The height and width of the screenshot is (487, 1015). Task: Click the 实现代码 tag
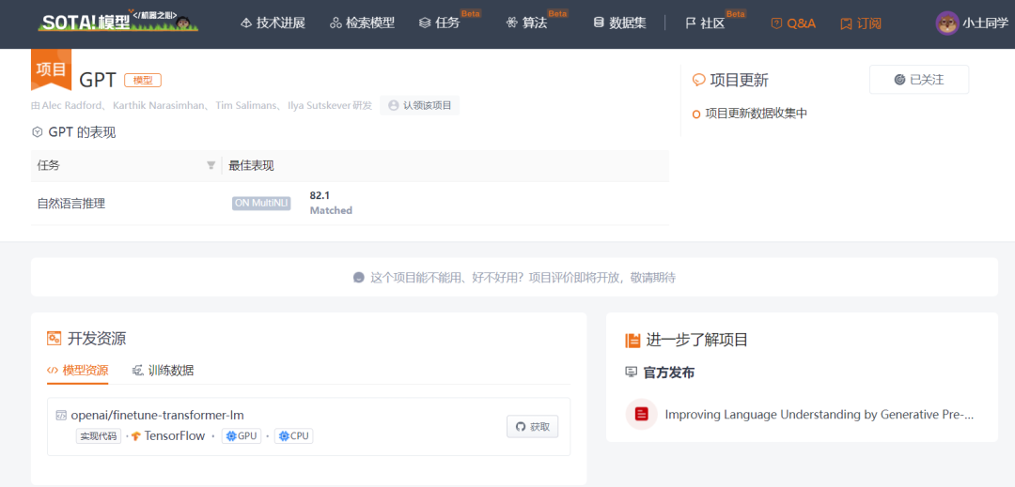tap(99, 436)
